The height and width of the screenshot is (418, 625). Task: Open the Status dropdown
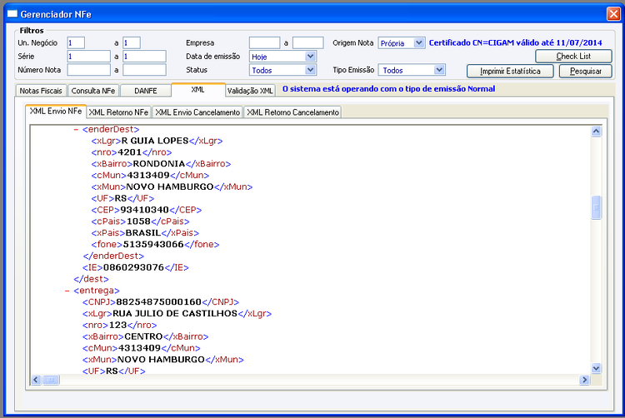tap(311, 70)
